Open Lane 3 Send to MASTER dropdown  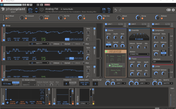168,83
